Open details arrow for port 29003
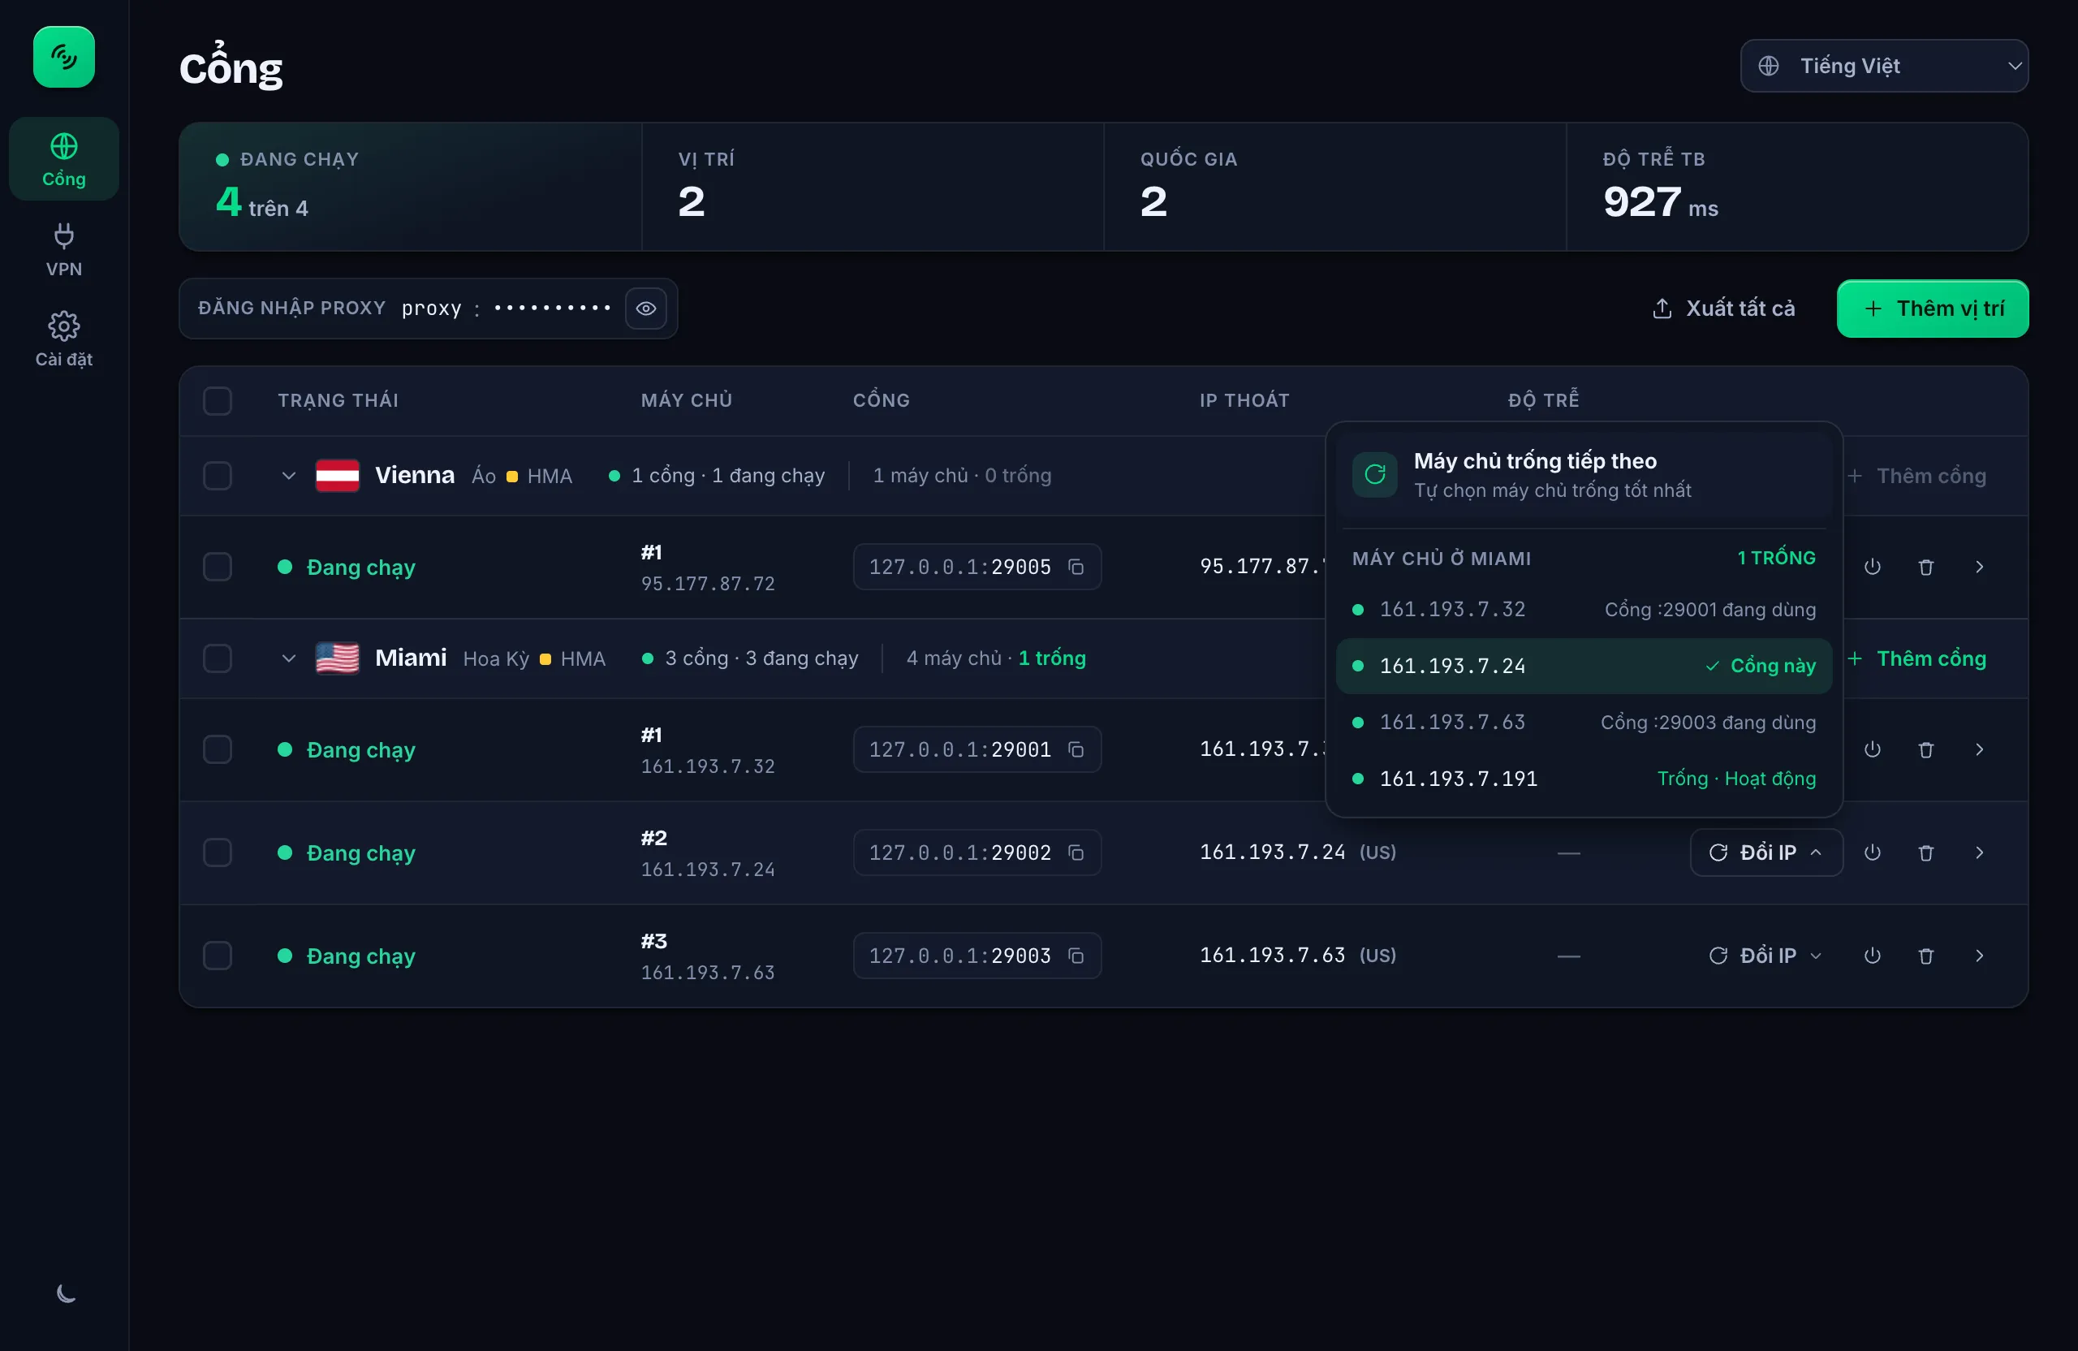2078x1351 pixels. 1979,956
